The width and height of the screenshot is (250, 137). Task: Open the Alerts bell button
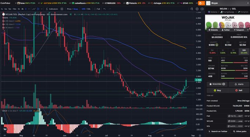(239, 84)
